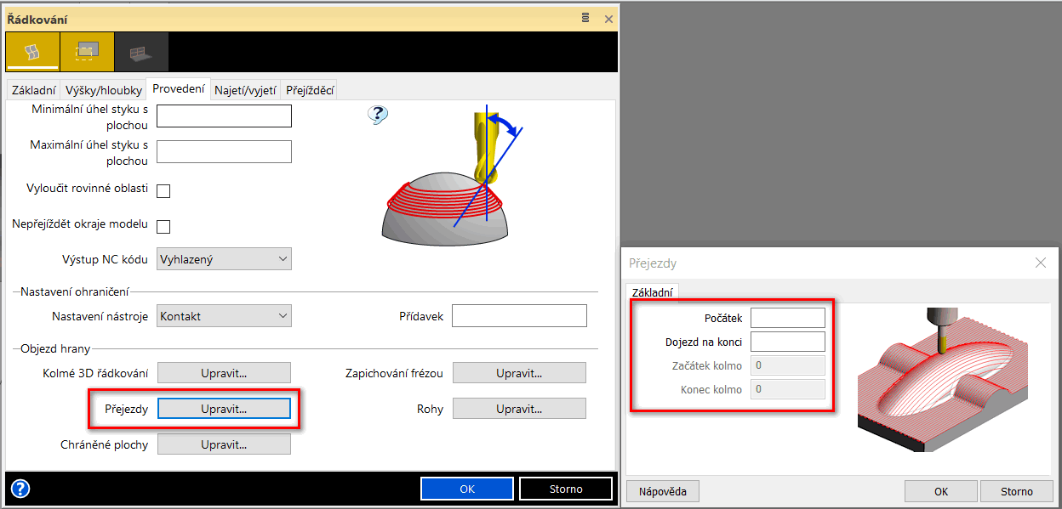The image size is (1062, 509).
Task: Enable the Vyloučit rovinné oblasti checkbox
Action: [x=163, y=190]
